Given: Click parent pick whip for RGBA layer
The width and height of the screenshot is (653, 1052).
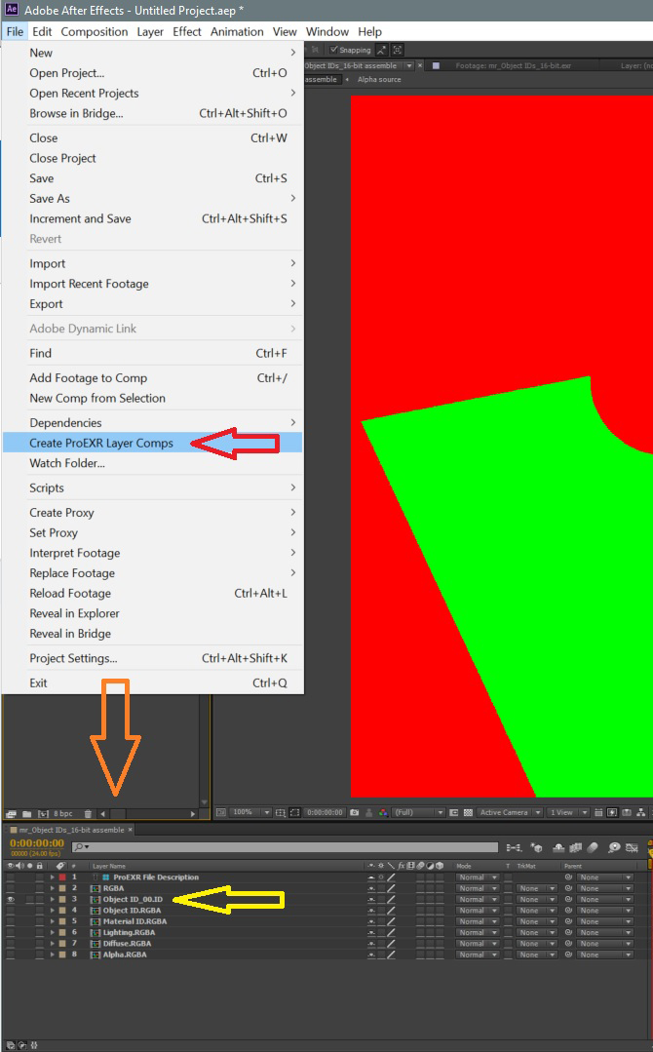Looking at the screenshot, I should 568,888.
